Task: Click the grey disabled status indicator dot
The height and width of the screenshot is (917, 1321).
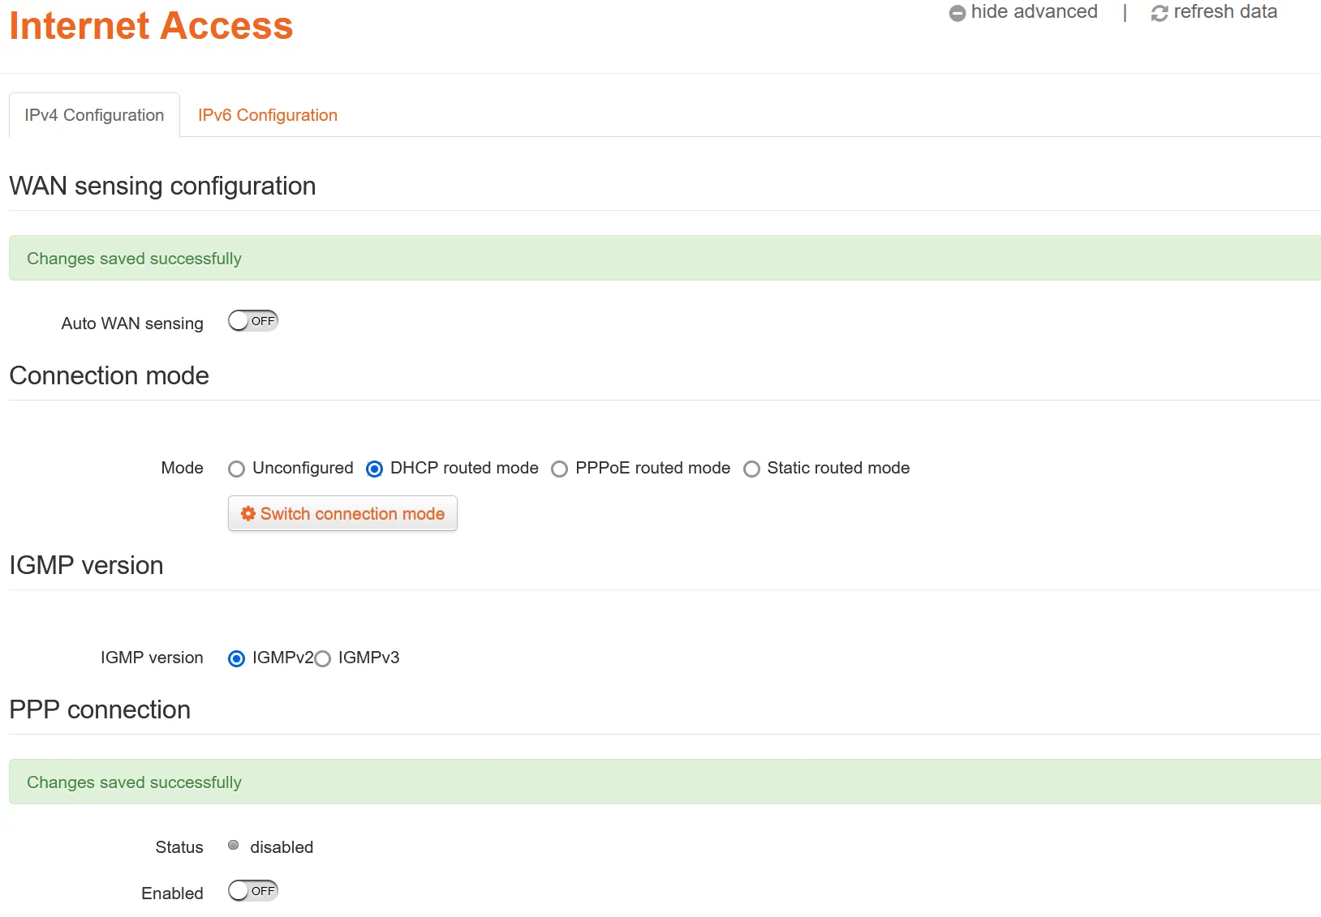Action: click(x=234, y=846)
